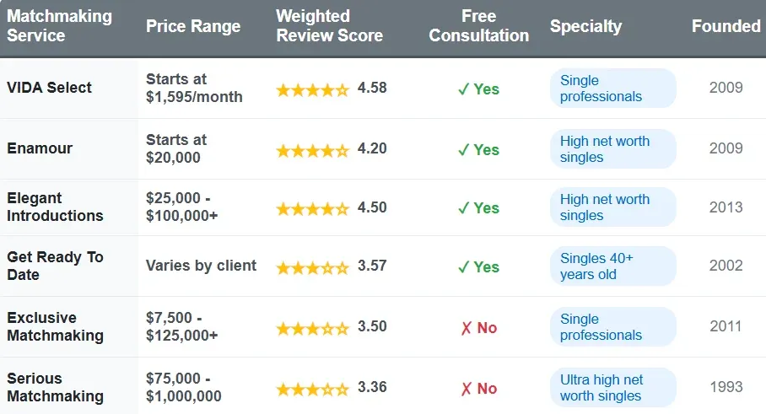Click Elegant Introductions' star rating icons
Image resolution: width=766 pixels, height=414 pixels.
tap(312, 208)
